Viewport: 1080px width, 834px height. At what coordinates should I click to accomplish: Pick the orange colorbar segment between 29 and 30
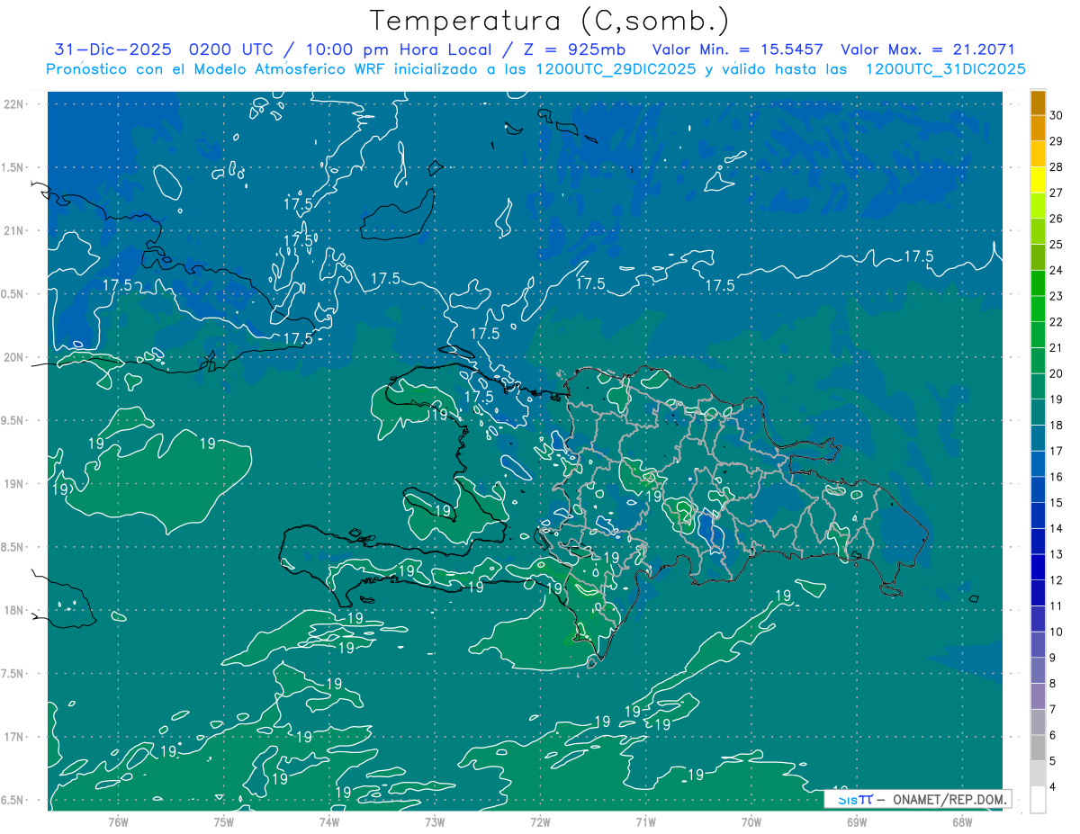1038,129
